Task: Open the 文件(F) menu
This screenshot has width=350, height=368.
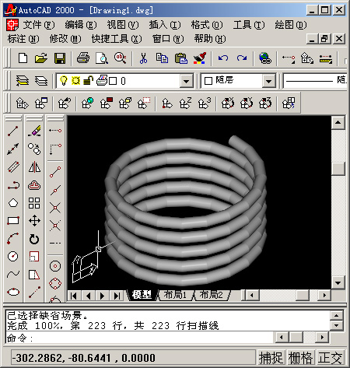Action: click(x=39, y=25)
